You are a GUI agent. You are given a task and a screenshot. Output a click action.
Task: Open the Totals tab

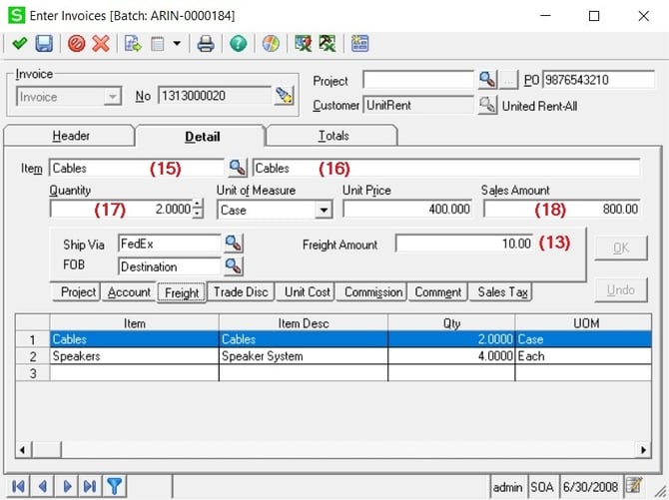(x=334, y=136)
